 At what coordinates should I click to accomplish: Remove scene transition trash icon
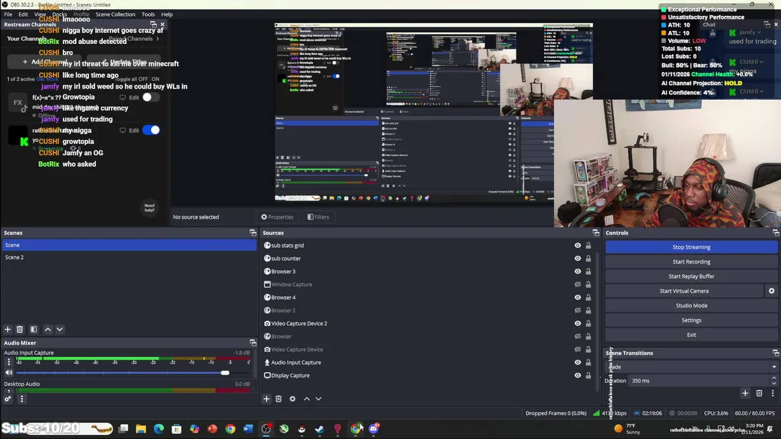click(x=759, y=393)
